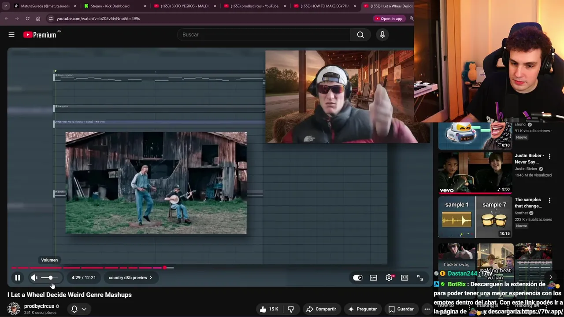Switch to HOW TO MAKE EGYPTIAN tab
Image resolution: width=564 pixels, height=317 pixels.
[x=324, y=6]
